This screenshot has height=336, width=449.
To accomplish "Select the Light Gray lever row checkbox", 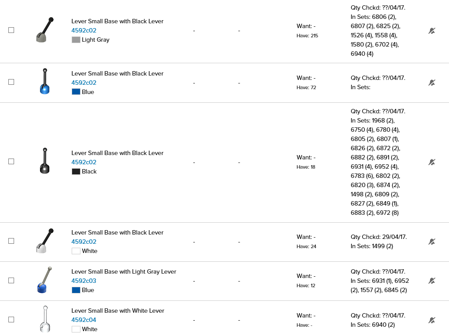I will coord(11,30).
